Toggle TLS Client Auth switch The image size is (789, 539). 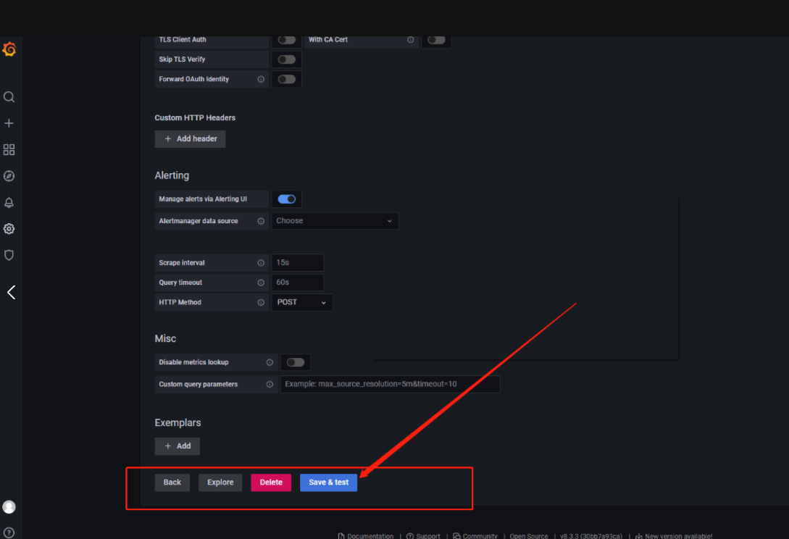pos(287,40)
